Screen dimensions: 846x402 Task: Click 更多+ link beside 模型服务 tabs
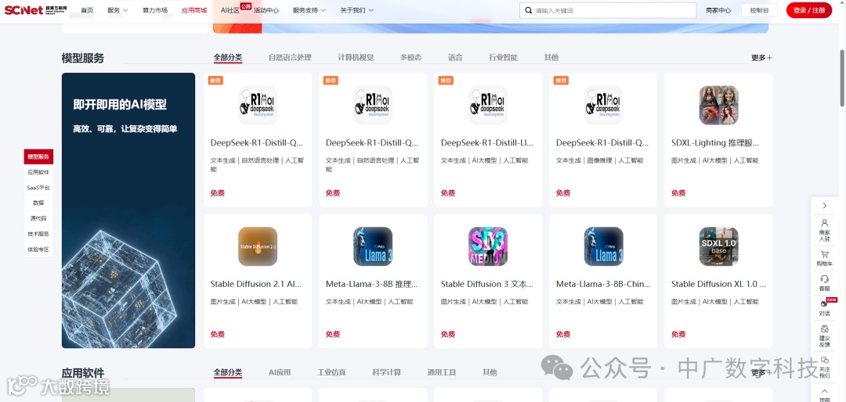click(761, 58)
